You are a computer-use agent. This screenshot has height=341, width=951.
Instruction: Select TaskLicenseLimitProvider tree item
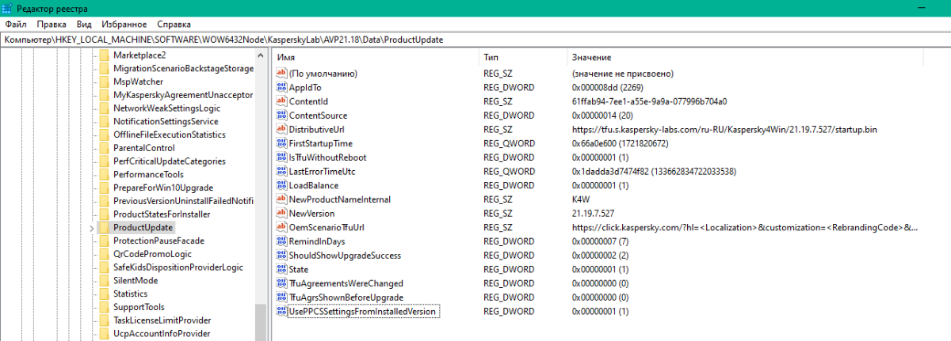[162, 320]
